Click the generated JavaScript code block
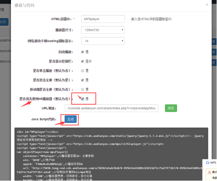The height and width of the screenshot is (181, 217). pos(111,154)
